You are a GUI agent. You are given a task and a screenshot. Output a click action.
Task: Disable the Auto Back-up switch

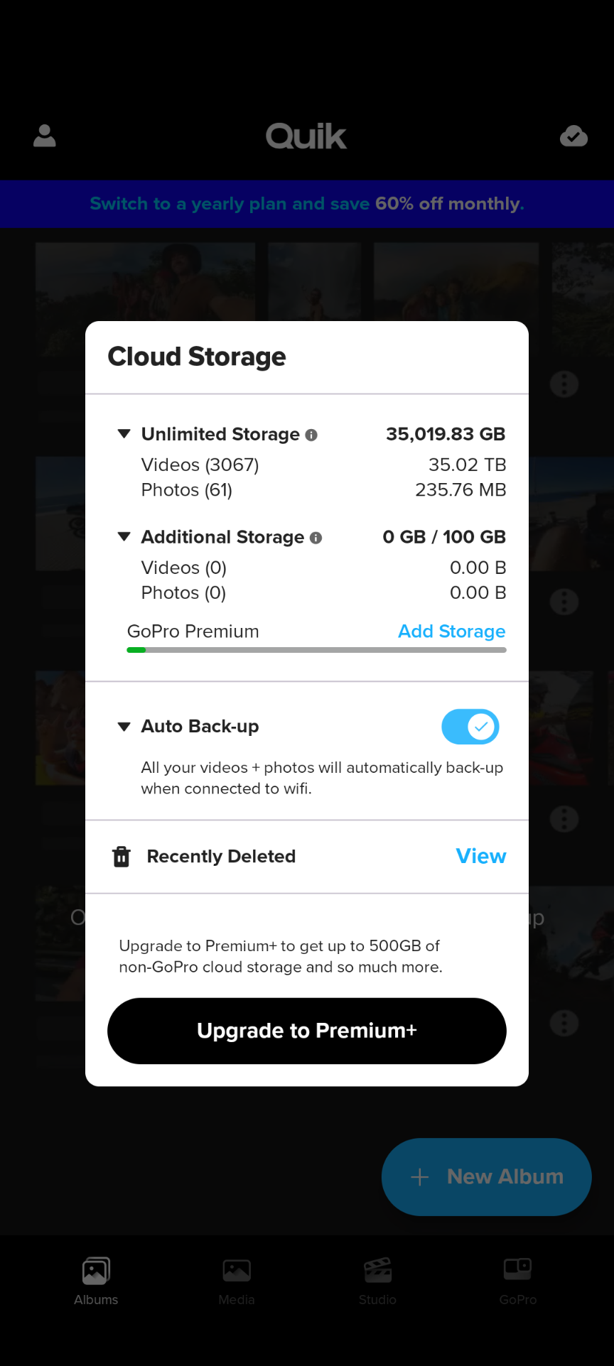(470, 727)
